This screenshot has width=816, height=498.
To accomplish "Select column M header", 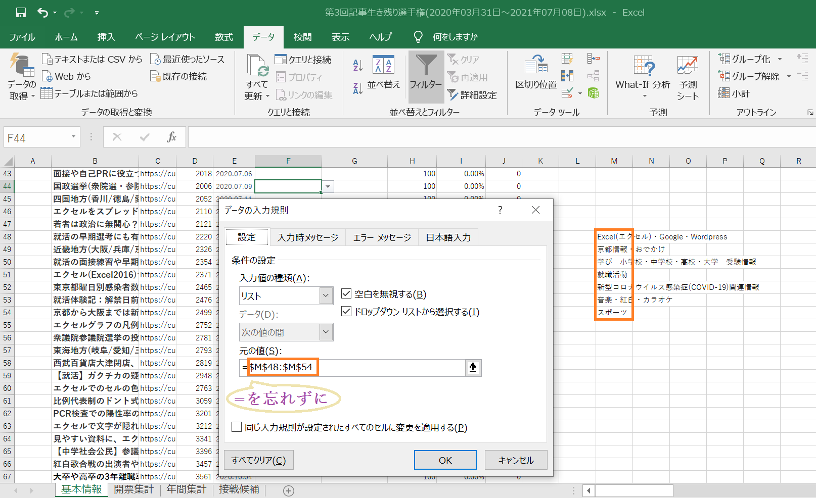I will coord(614,161).
